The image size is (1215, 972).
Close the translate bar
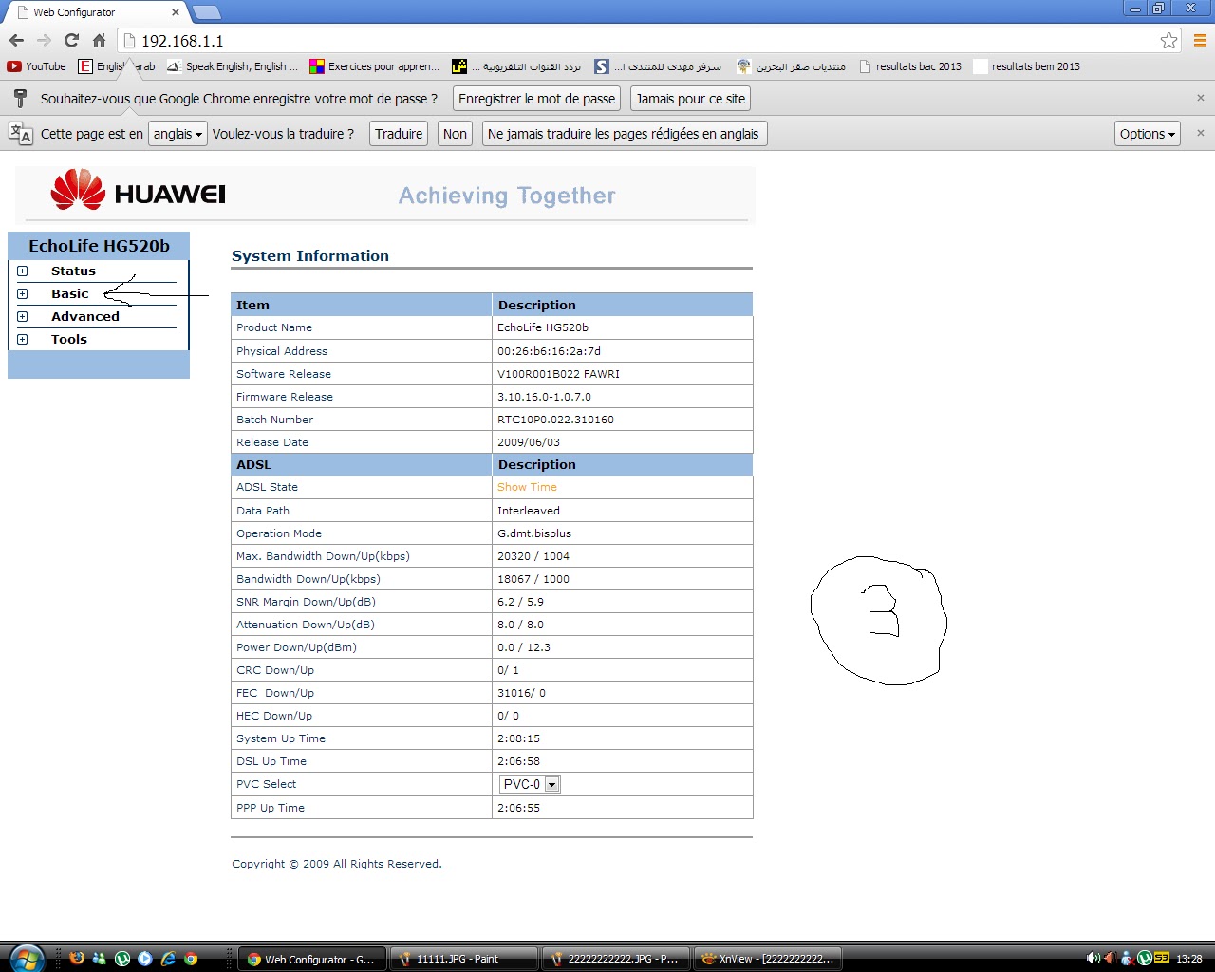pyautogui.click(x=1201, y=133)
